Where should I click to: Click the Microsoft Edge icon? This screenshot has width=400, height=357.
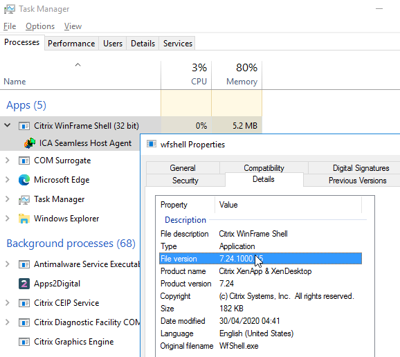24,180
